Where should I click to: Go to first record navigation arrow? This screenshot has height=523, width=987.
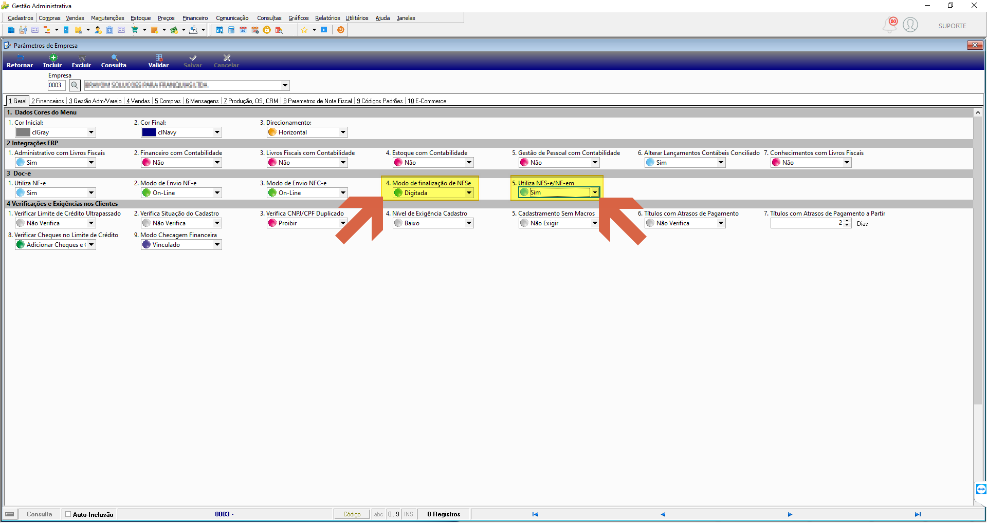(535, 514)
